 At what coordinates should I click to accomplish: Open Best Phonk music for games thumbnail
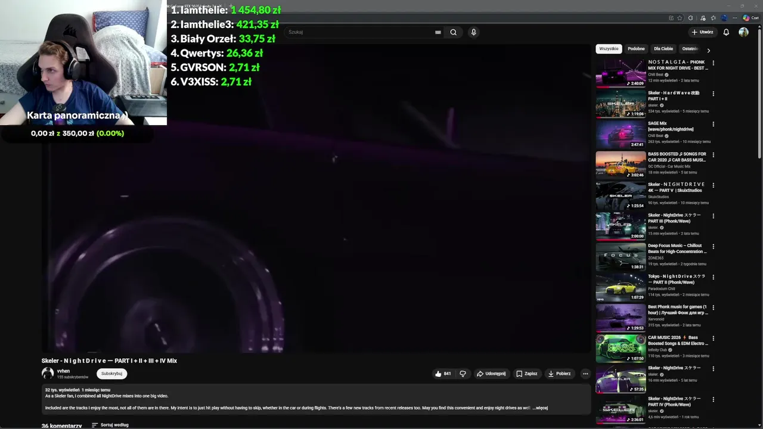click(621, 318)
